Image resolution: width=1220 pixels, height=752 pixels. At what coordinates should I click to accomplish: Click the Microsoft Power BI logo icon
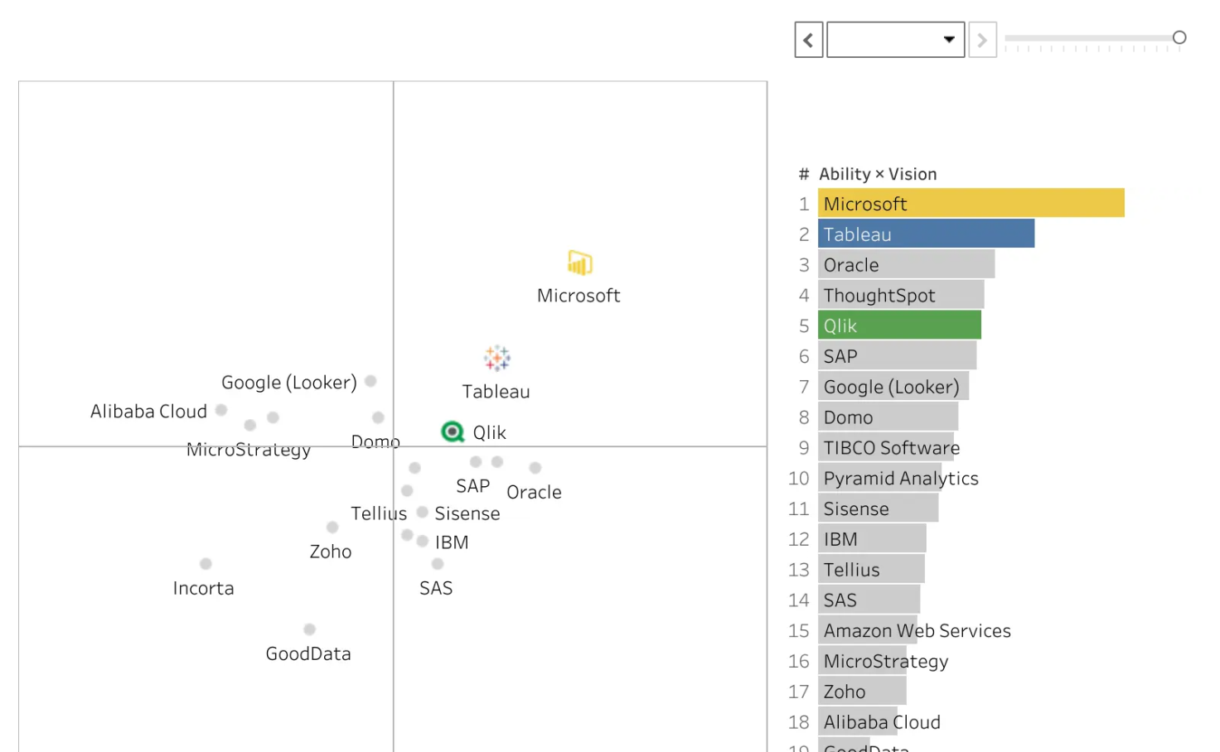pyautogui.click(x=579, y=263)
